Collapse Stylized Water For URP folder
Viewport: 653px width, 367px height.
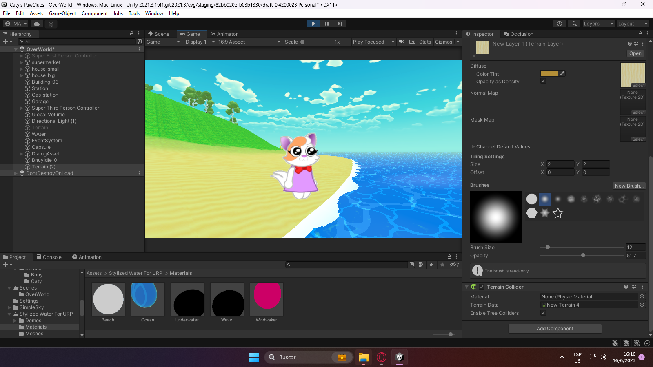pyautogui.click(x=9, y=314)
